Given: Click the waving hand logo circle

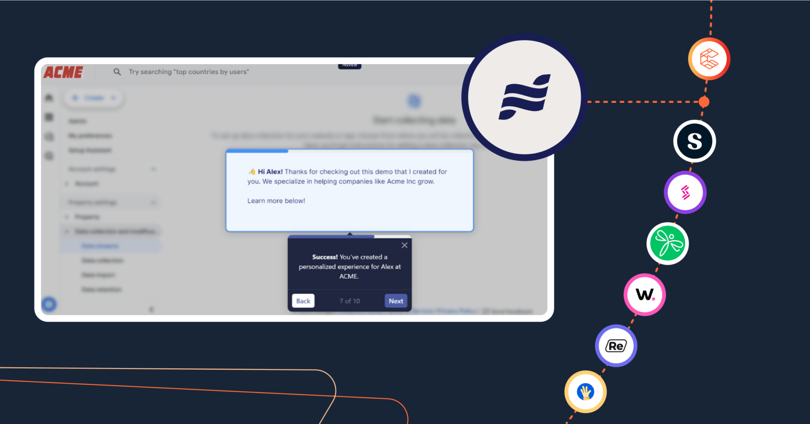Looking at the screenshot, I should tap(586, 392).
